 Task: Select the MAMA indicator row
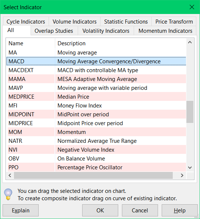pyautogui.click(x=96, y=79)
